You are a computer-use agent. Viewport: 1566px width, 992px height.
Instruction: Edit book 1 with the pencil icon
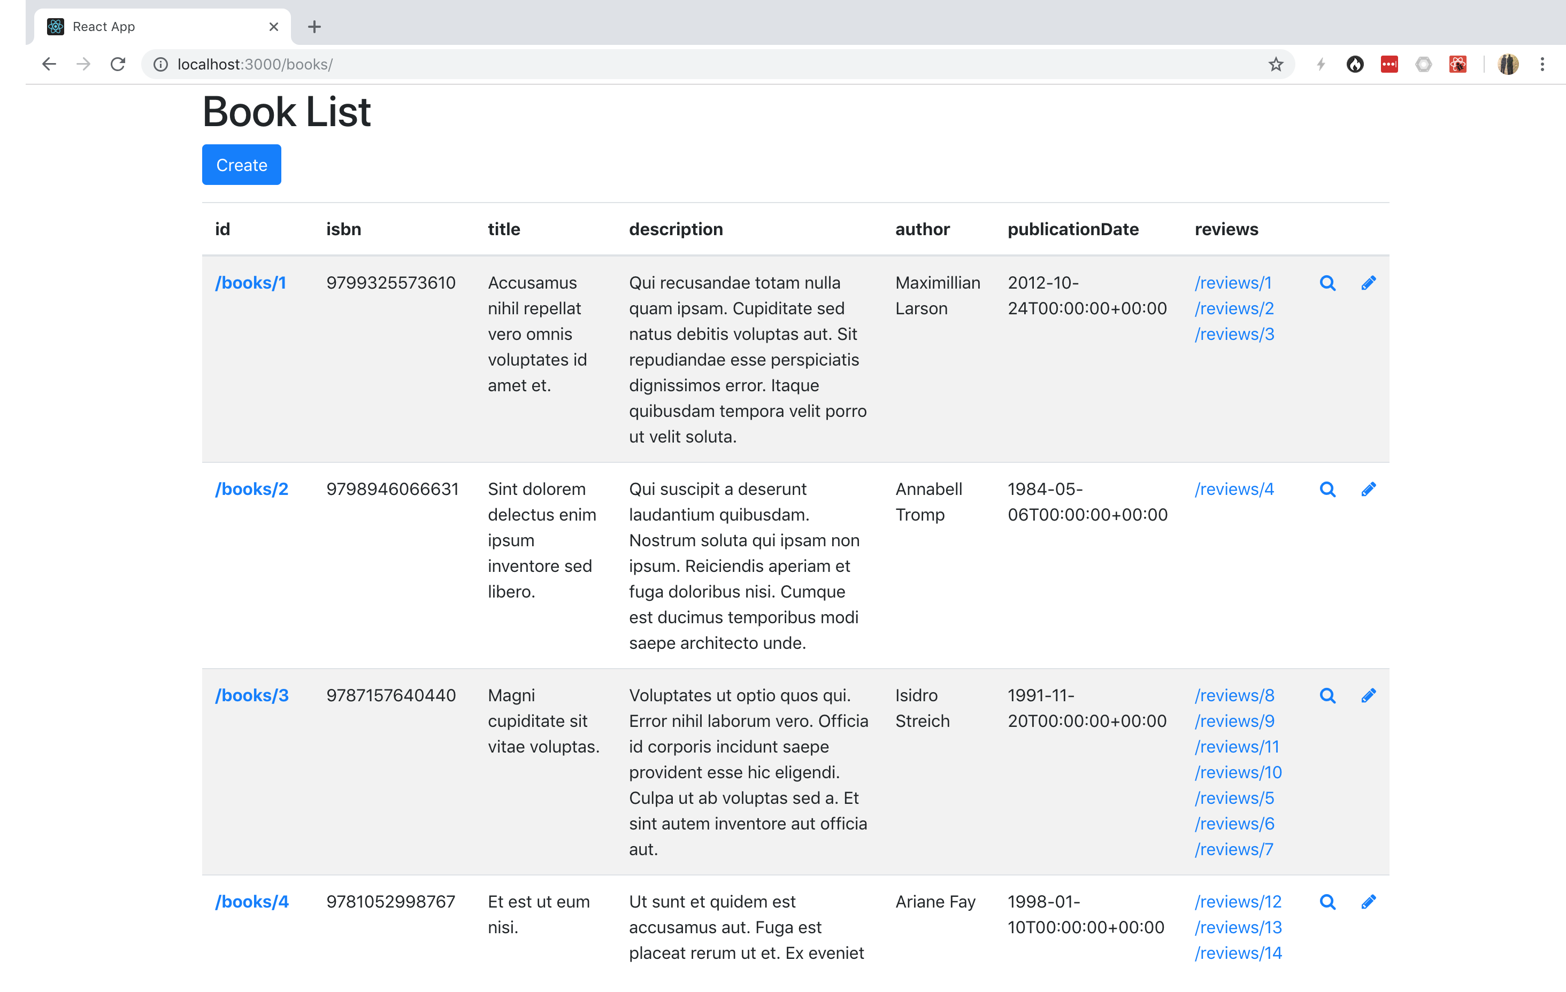tap(1368, 283)
